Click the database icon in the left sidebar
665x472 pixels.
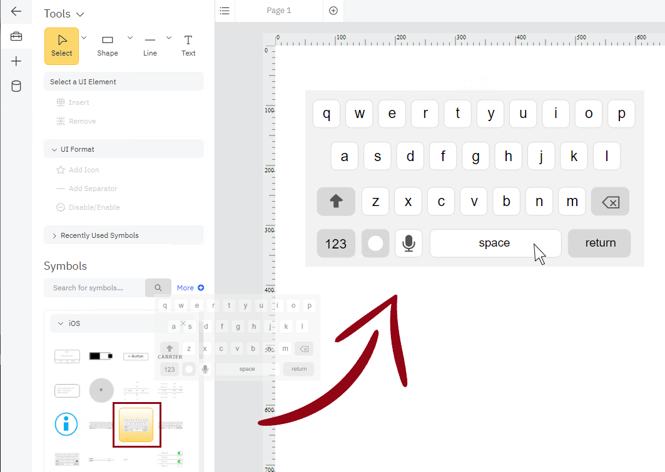tap(16, 86)
